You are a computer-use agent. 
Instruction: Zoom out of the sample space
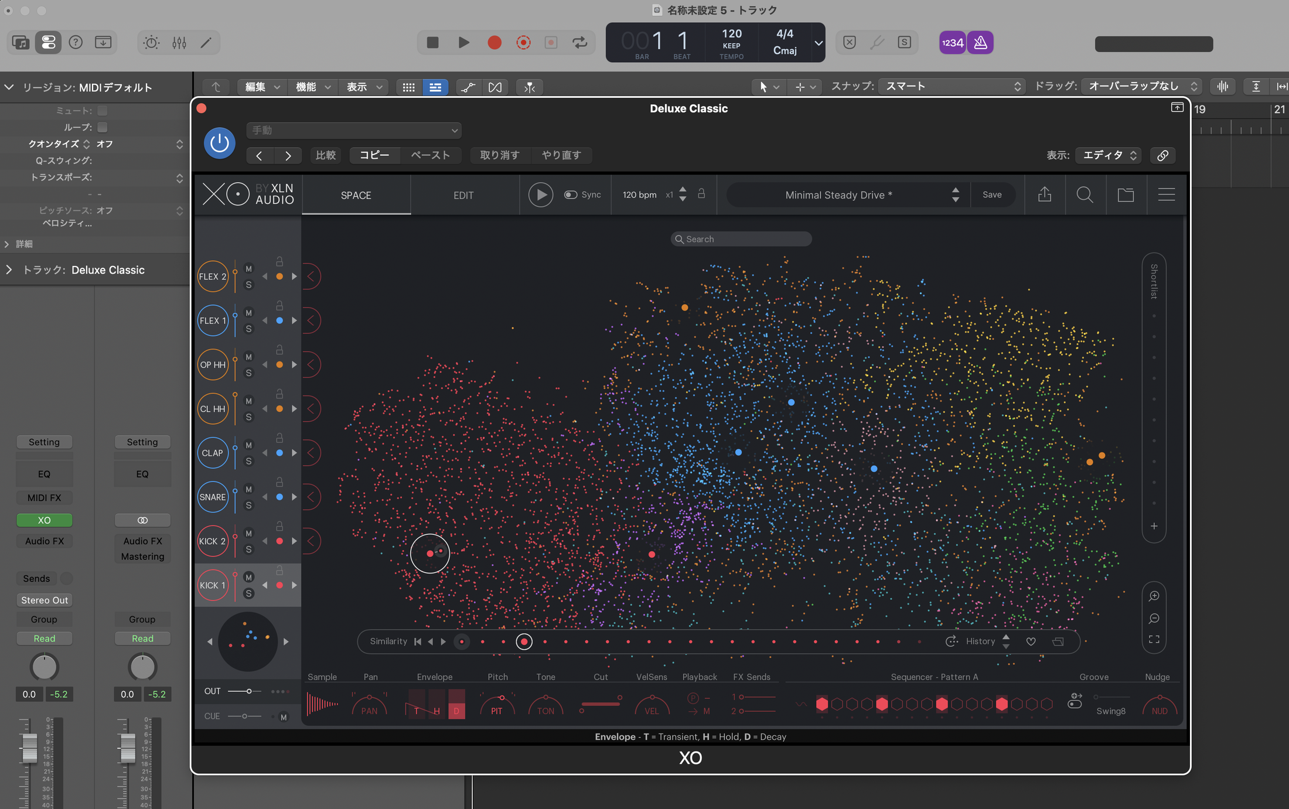[1154, 619]
